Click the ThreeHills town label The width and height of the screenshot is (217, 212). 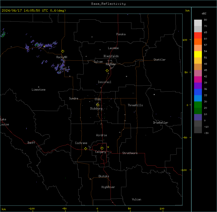tap(135, 105)
